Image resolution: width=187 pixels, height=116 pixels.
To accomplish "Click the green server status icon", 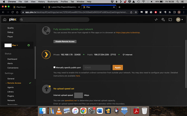I will pos(28,45).
